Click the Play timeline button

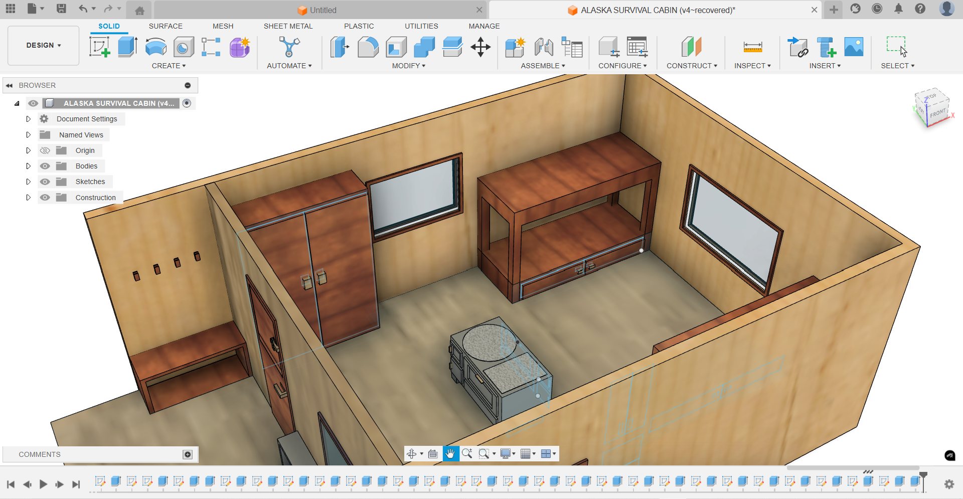coord(43,484)
